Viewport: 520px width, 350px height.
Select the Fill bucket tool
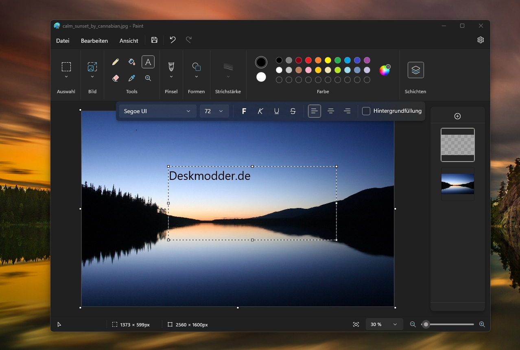pos(132,62)
